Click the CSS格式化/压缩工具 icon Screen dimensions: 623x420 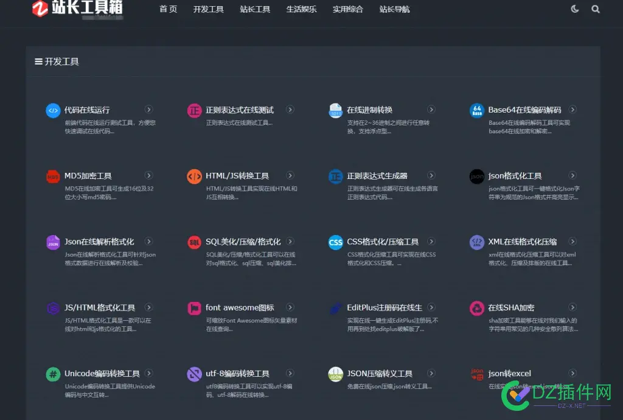335,242
